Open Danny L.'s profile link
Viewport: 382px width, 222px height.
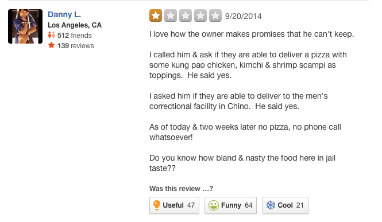(x=64, y=14)
